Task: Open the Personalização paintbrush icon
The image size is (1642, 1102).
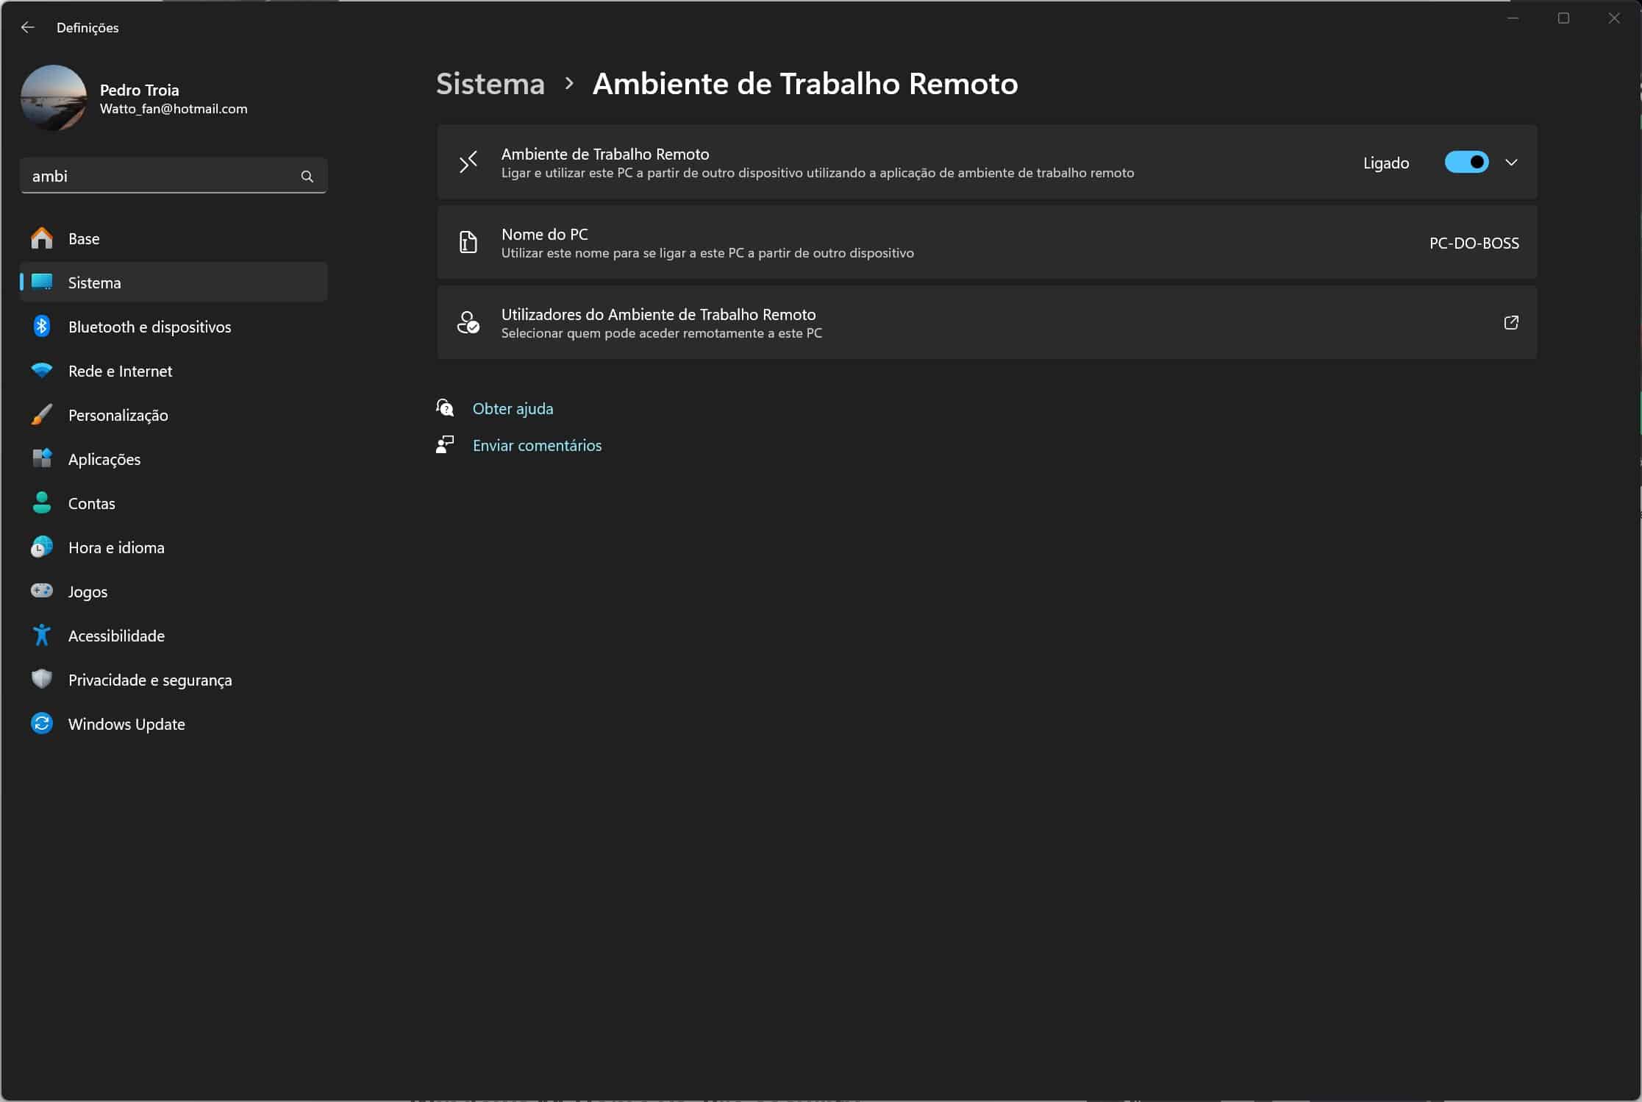Action: tap(42, 415)
